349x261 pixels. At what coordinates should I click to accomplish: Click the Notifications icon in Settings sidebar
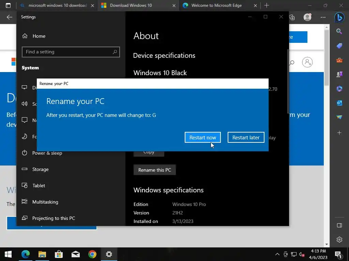tap(25, 120)
